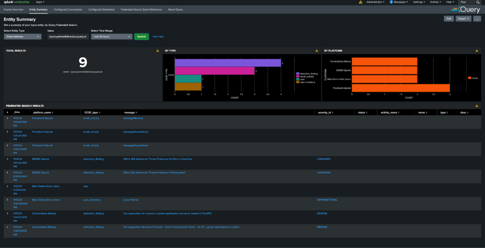This screenshot has height=248, width=485.
Task: Sort by the type column header
Action: coord(444,112)
